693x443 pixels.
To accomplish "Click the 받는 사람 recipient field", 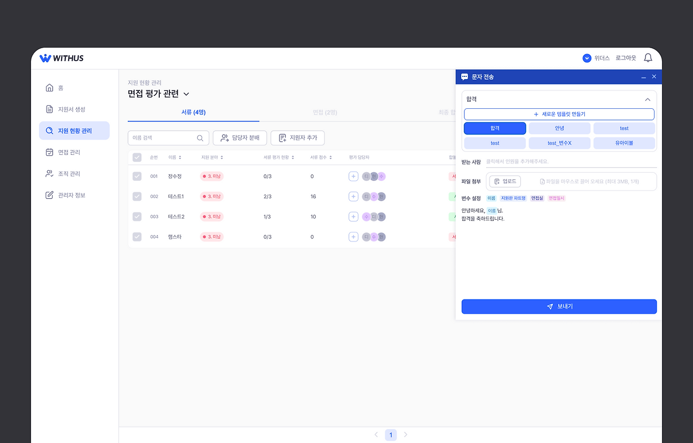I will tap(571, 161).
